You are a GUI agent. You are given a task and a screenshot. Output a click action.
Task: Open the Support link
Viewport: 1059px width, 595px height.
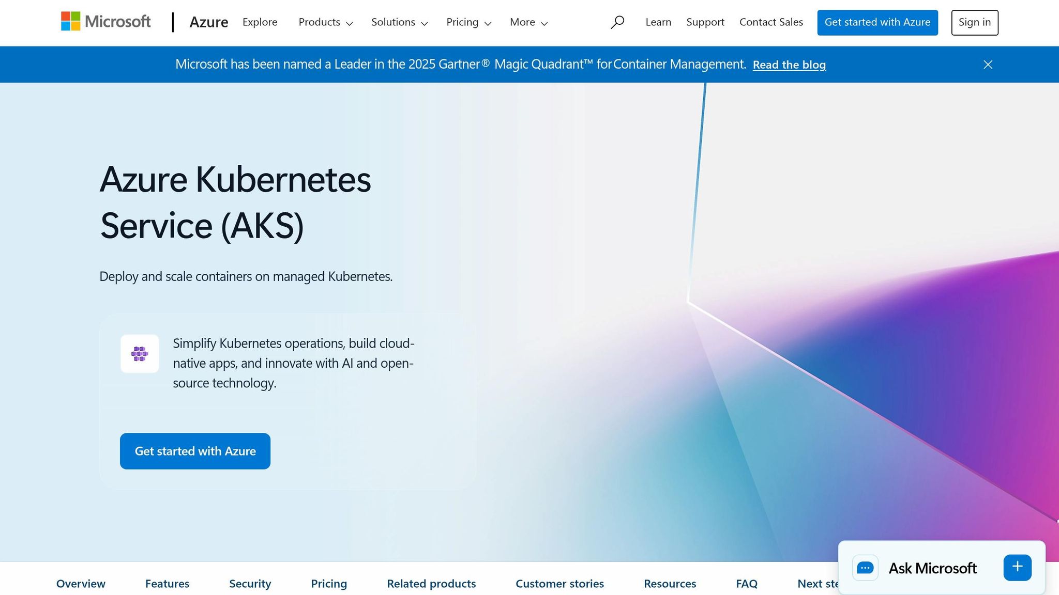705,22
